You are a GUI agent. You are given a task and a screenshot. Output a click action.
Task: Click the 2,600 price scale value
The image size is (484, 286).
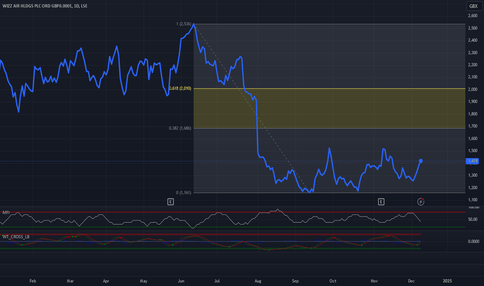coord(473,16)
